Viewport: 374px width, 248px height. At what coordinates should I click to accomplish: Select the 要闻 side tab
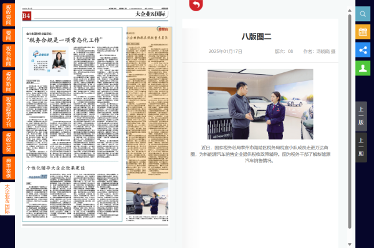pos(9,35)
